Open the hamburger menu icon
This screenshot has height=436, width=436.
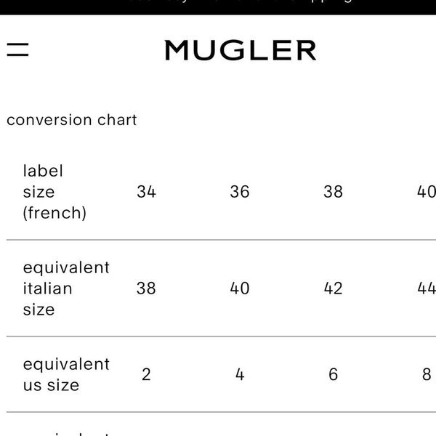click(17, 49)
